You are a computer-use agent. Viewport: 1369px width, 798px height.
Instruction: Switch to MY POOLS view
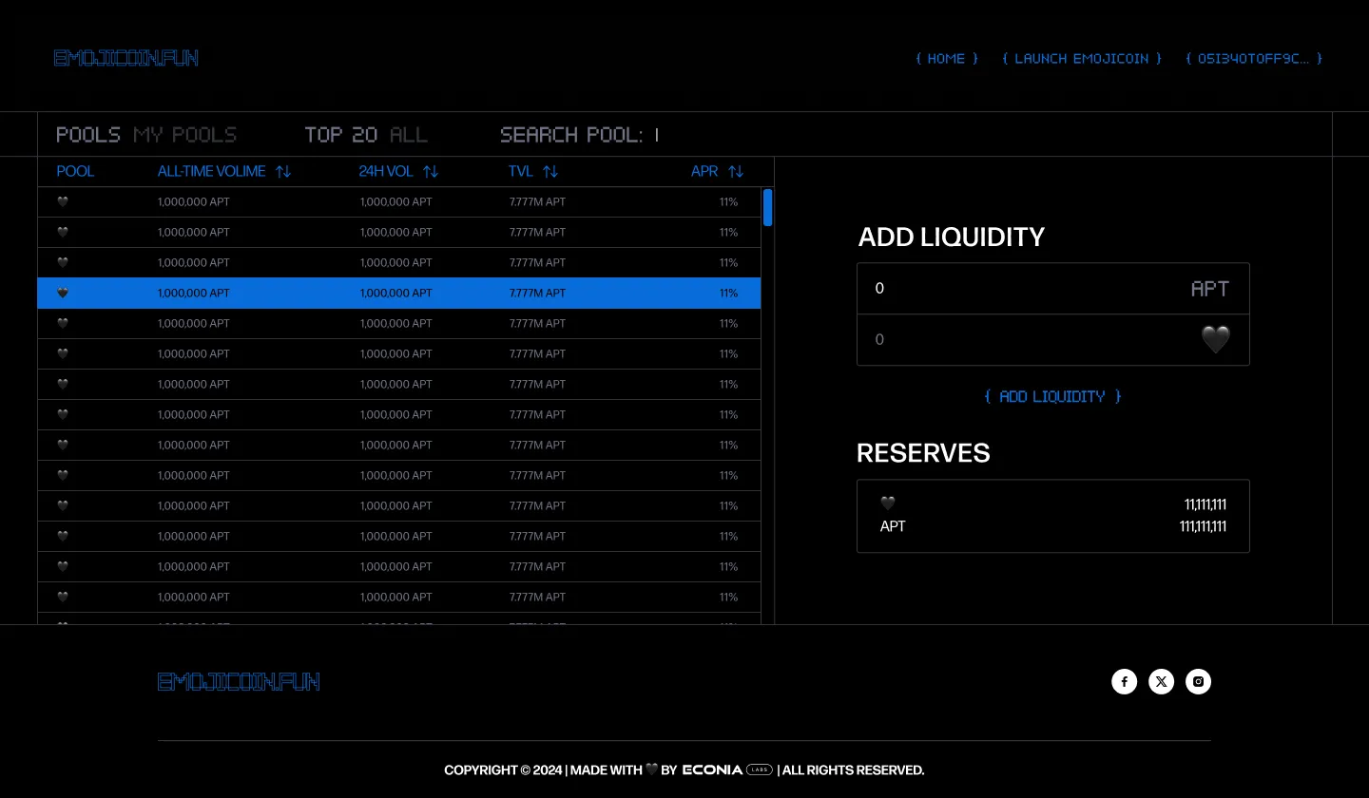click(184, 135)
